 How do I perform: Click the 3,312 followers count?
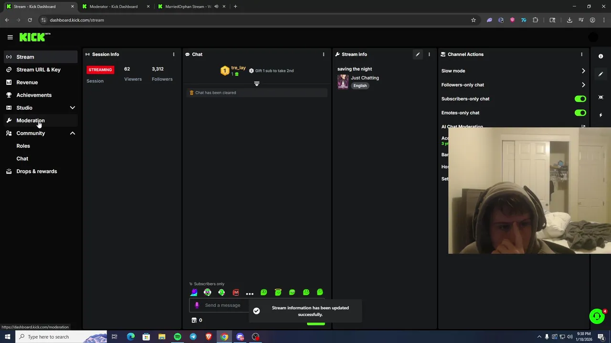tap(158, 69)
